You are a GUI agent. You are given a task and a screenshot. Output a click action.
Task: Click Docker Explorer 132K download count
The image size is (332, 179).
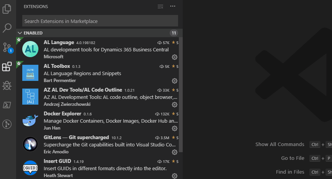162,114
